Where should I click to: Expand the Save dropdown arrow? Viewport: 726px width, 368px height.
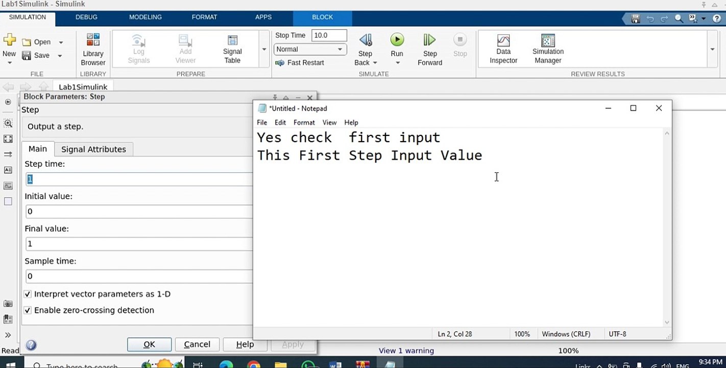(60, 56)
